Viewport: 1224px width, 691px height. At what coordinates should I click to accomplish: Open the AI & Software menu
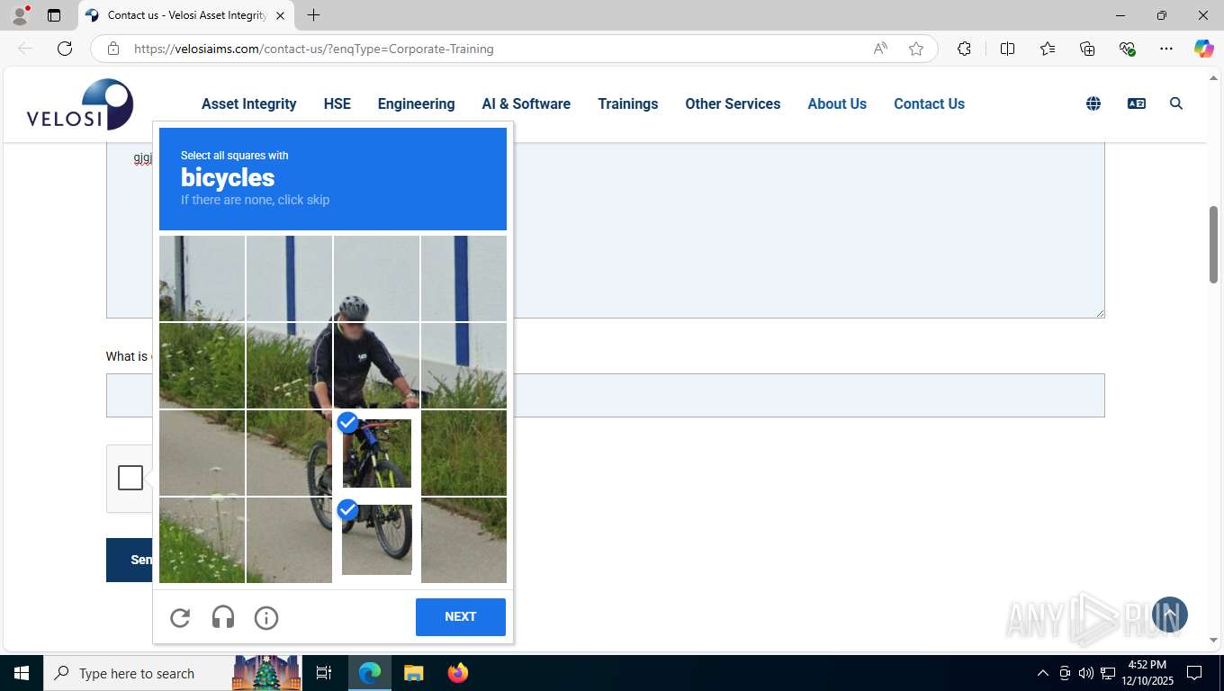(x=526, y=103)
